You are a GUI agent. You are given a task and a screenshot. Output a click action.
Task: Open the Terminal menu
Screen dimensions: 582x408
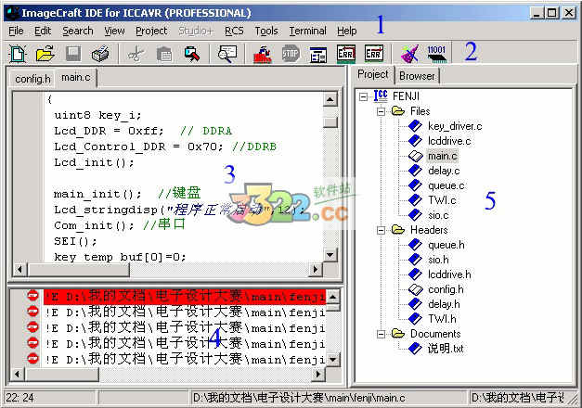click(307, 31)
